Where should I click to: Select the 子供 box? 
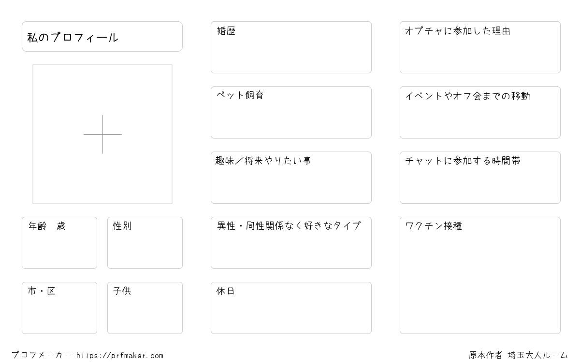(145, 308)
